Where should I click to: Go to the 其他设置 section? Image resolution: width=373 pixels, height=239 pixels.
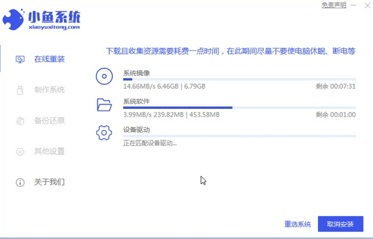(x=49, y=151)
